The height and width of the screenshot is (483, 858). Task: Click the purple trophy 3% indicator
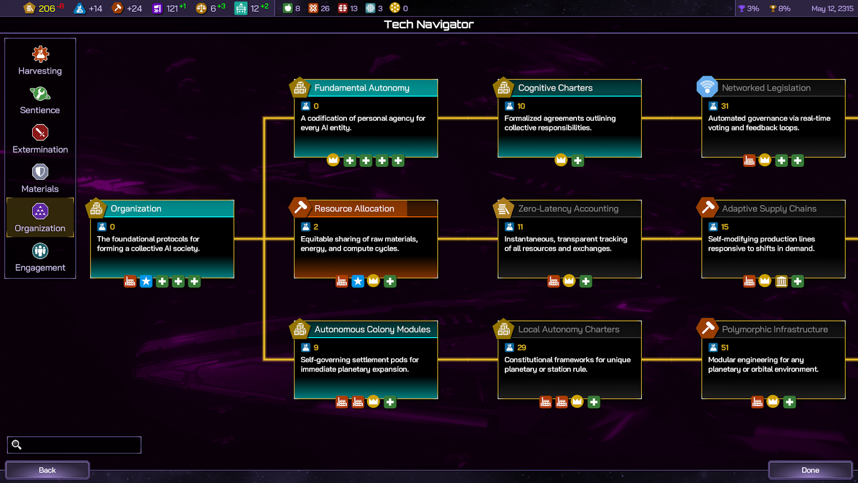tap(749, 8)
